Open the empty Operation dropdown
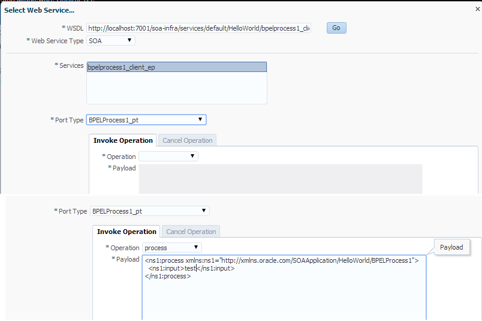 (x=168, y=157)
